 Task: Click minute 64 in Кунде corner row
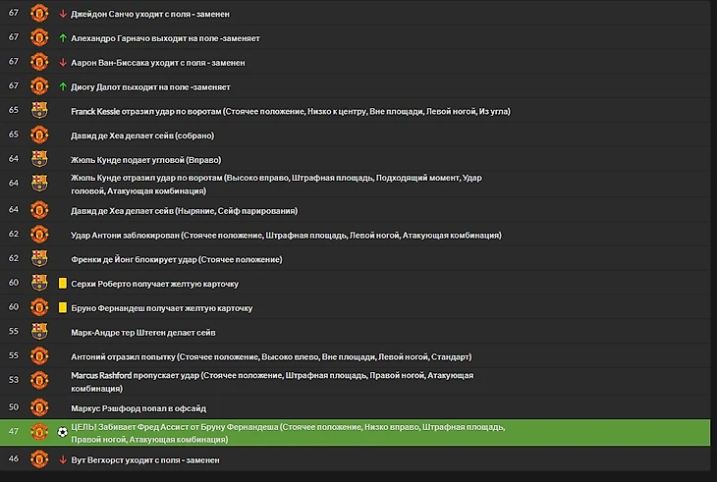tap(14, 158)
